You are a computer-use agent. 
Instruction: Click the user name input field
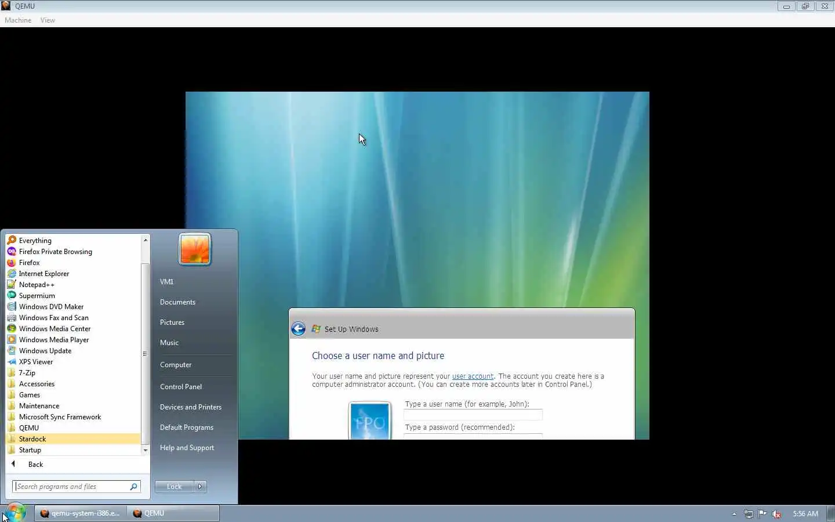[473, 415]
